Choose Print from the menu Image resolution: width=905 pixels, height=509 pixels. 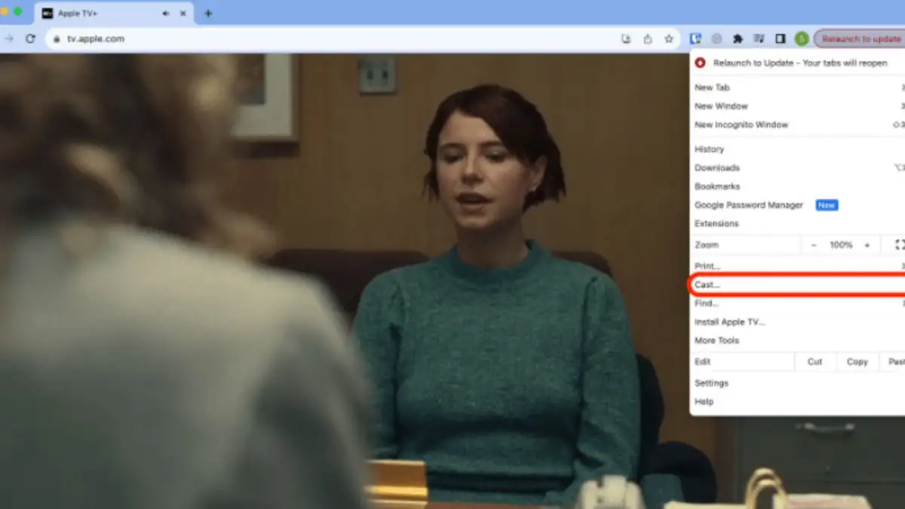[x=797, y=266]
